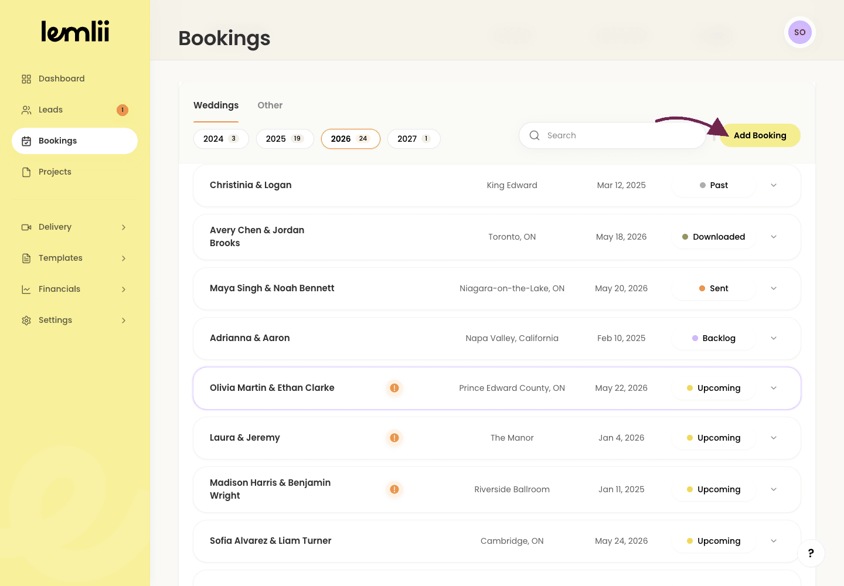Click the Delivery video camera icon
844x586 pixels.
click(26, 227)
